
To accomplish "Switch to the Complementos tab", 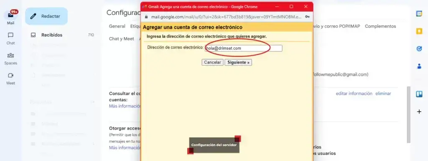I will click(380, 26).
